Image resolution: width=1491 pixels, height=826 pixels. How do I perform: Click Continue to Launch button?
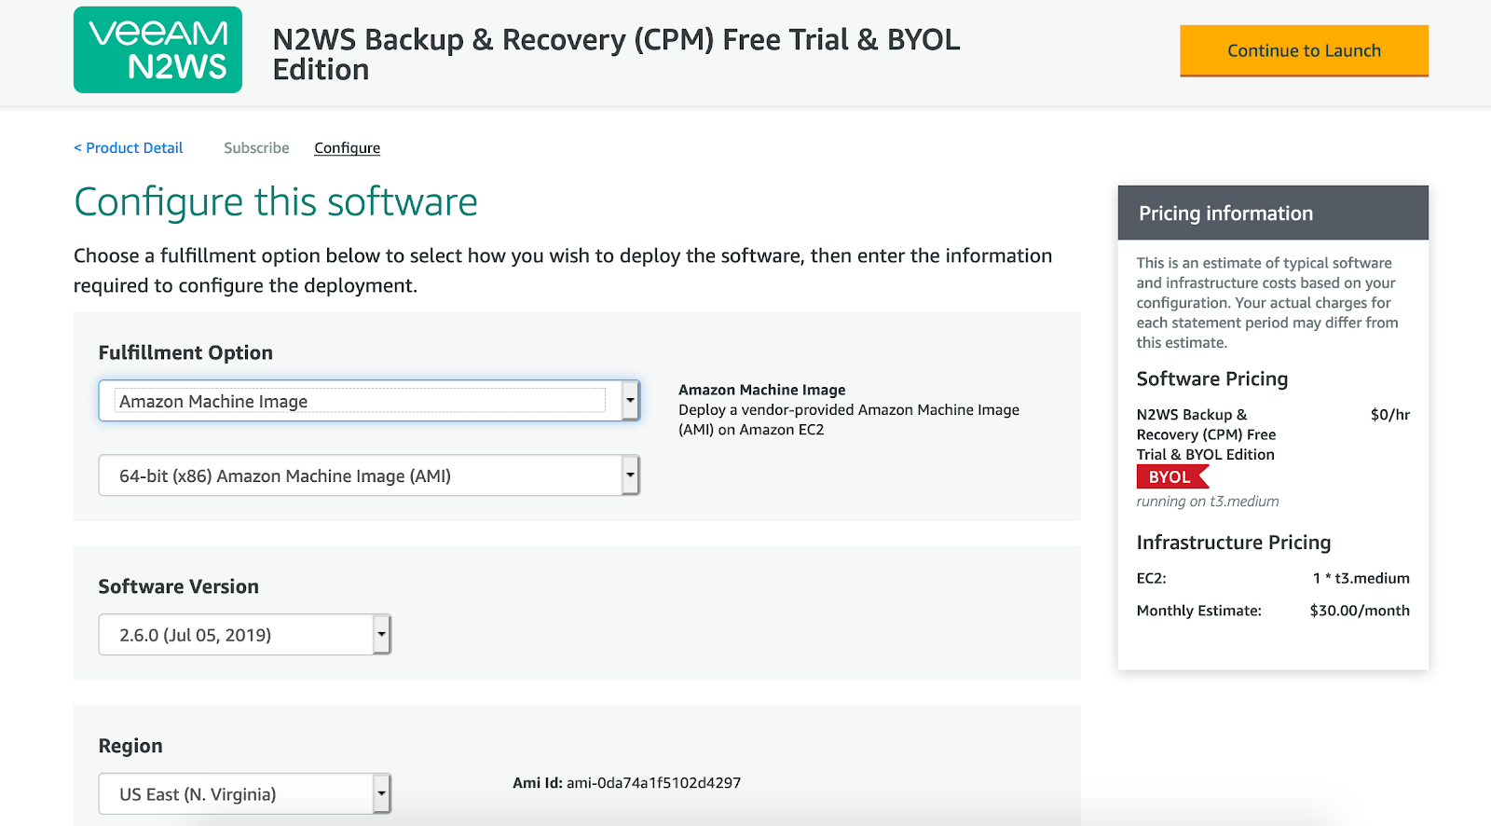click(x=1304, y=50)
